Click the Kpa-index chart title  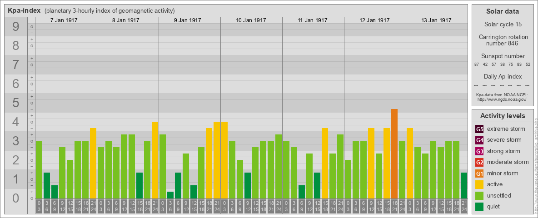[x=25, y=10]
